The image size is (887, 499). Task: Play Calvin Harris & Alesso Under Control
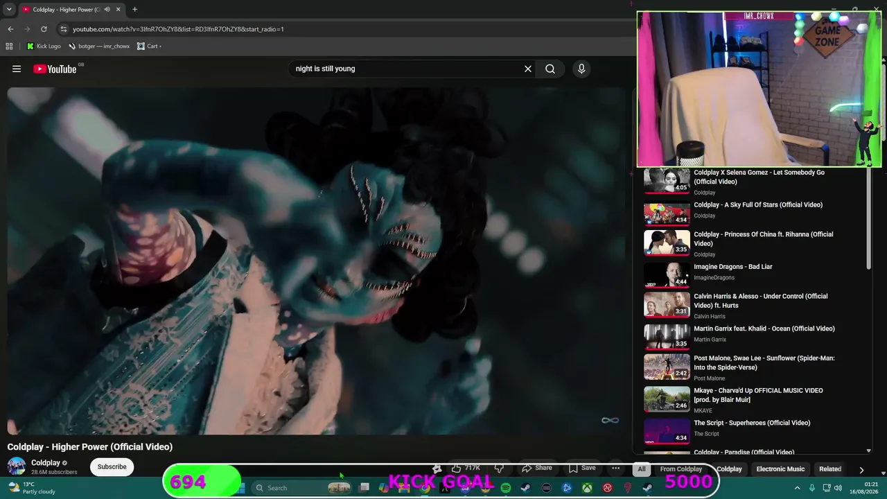761,301
